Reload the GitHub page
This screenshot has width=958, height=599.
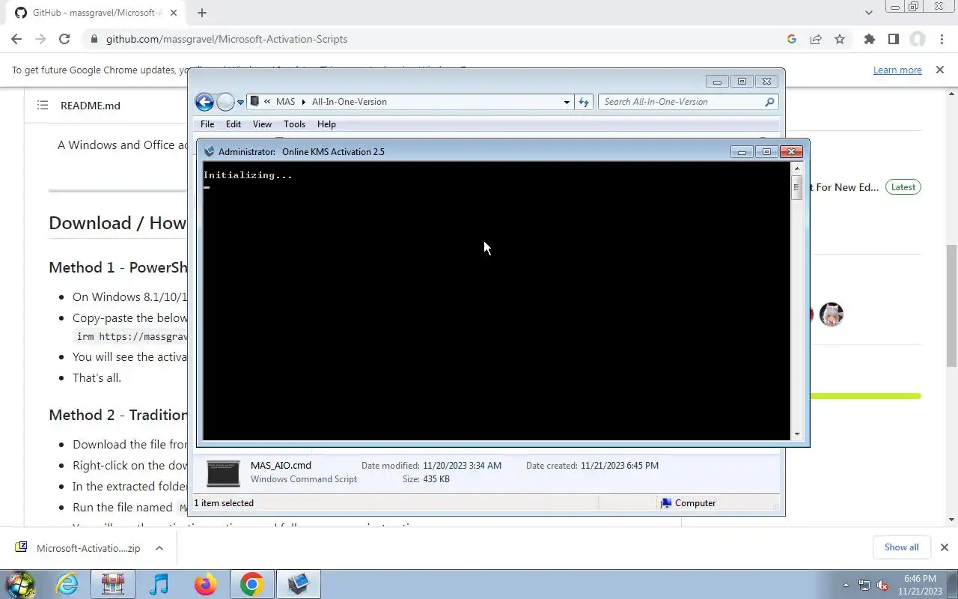tap(64, 39)
